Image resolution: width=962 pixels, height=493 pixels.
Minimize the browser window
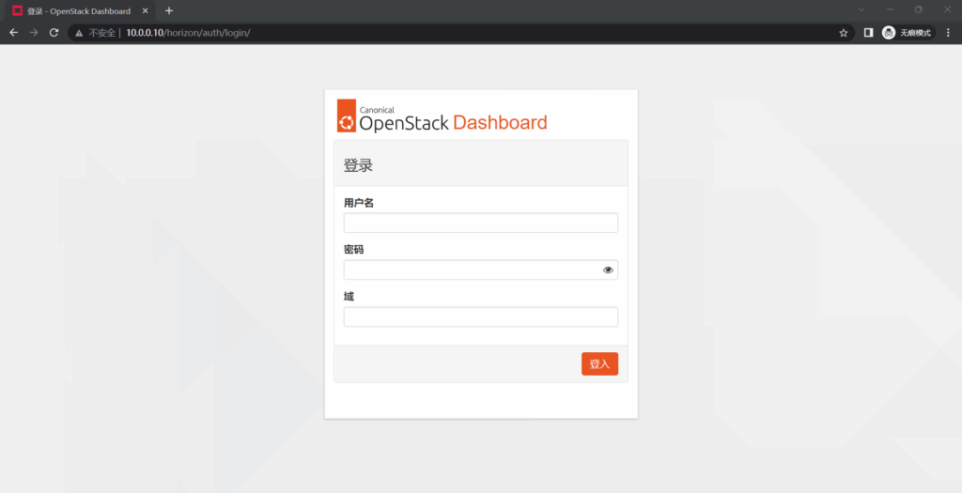pyautogui.click(x=890, y=9)
